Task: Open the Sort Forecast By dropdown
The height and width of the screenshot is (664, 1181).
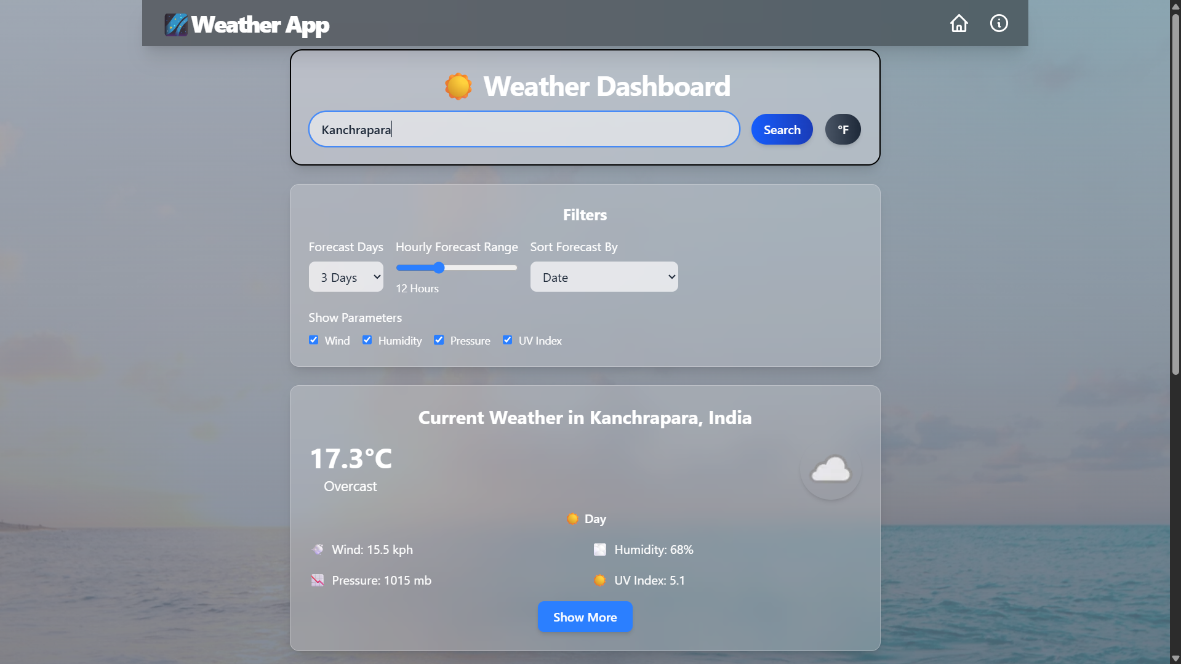Action: coord(604,277)
